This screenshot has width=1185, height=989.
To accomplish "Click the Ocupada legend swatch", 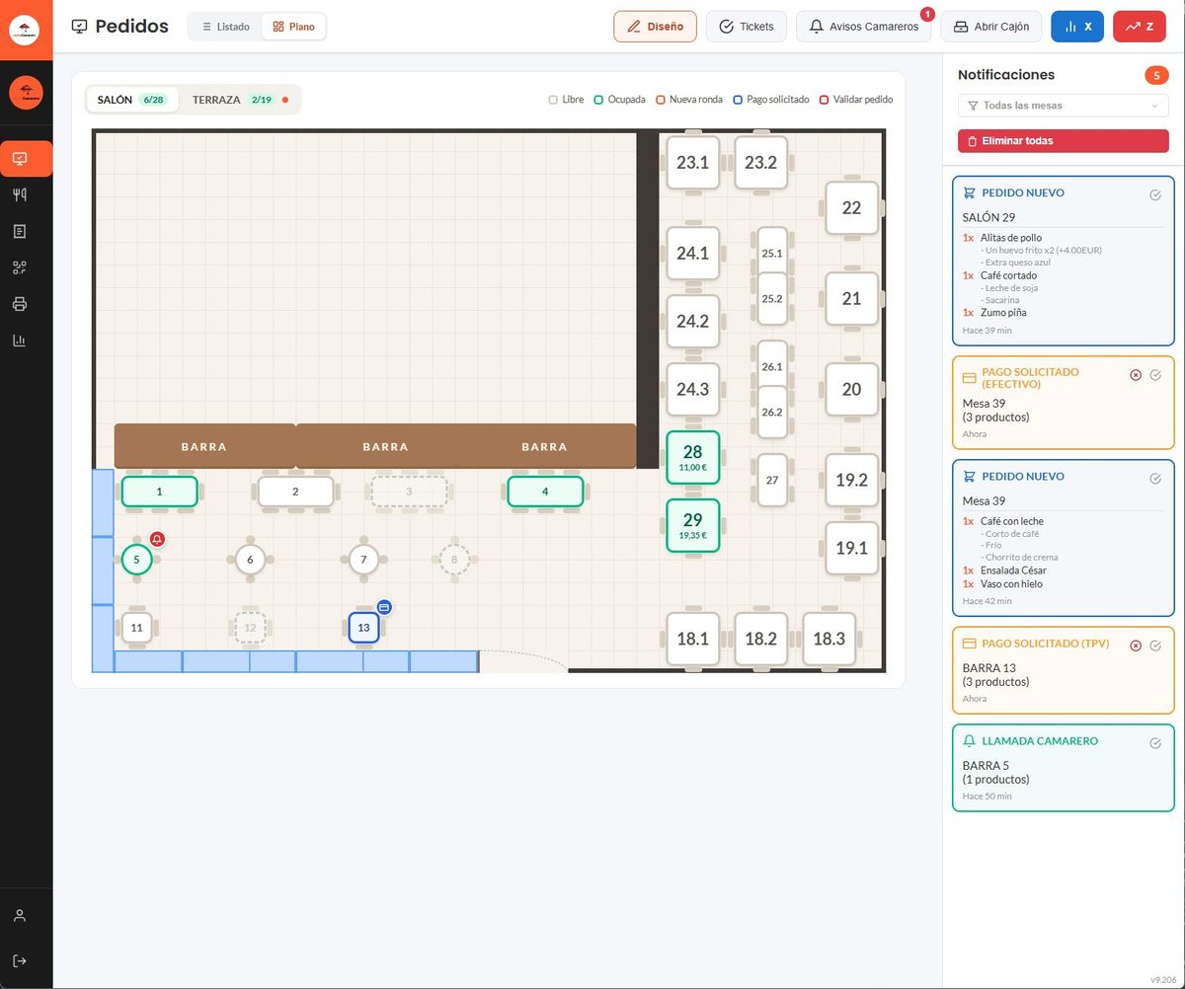I will (x=598, y=100).
